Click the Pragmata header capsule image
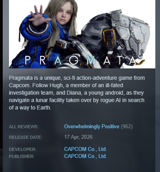The height and width of the screenshot is (172, 160). pos(82,34)
